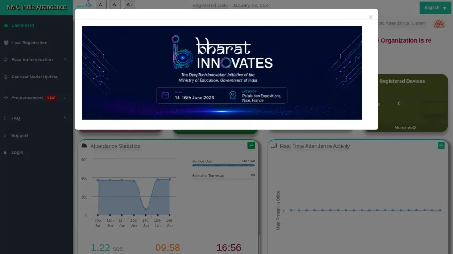Click the Dashboard icon in sidebar
Viewport: 453px width, 254px height.
(x=6, y=25)
